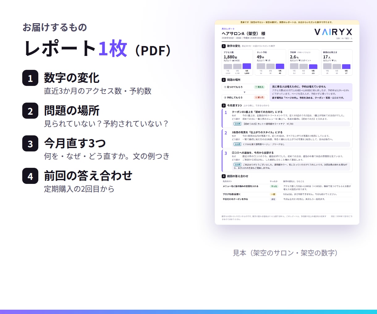Click the purple 9月 bar in 予約率 chart
377x314 pixels.
click(313, 67)
